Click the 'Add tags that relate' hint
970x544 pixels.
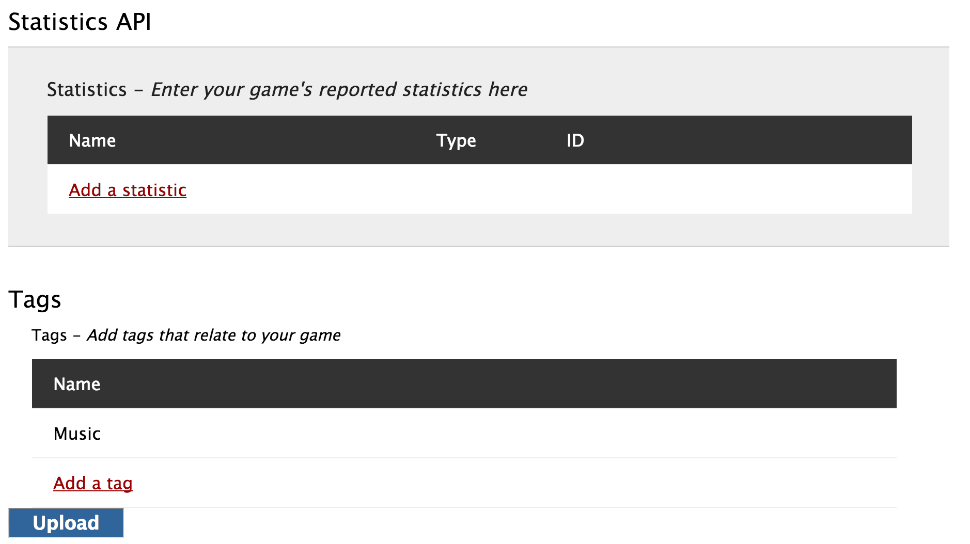pyautogui.click(x=213, y=335)
